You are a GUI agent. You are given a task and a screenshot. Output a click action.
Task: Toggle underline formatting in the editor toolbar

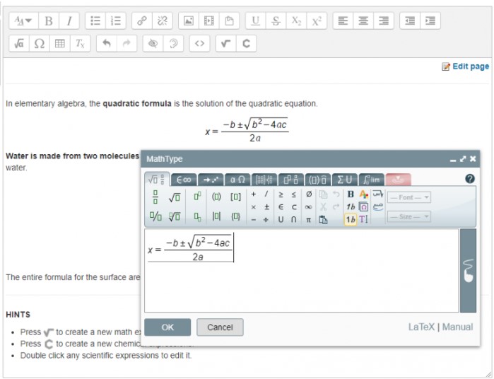tap(255, 21)
